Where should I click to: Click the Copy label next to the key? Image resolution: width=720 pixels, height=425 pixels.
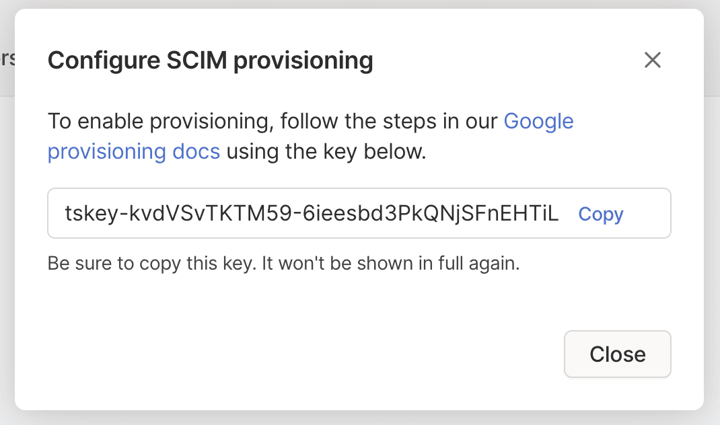coord(600,213)
